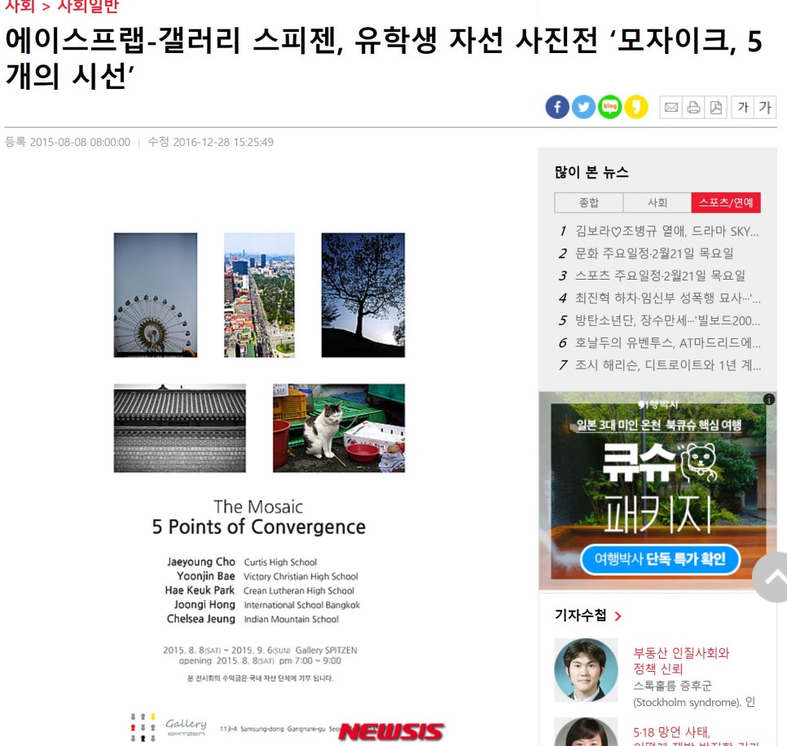Screen dimensions: 787x746
Task: Click name Jaeyoung Cho on poster
Action: (x=201, y=562)
